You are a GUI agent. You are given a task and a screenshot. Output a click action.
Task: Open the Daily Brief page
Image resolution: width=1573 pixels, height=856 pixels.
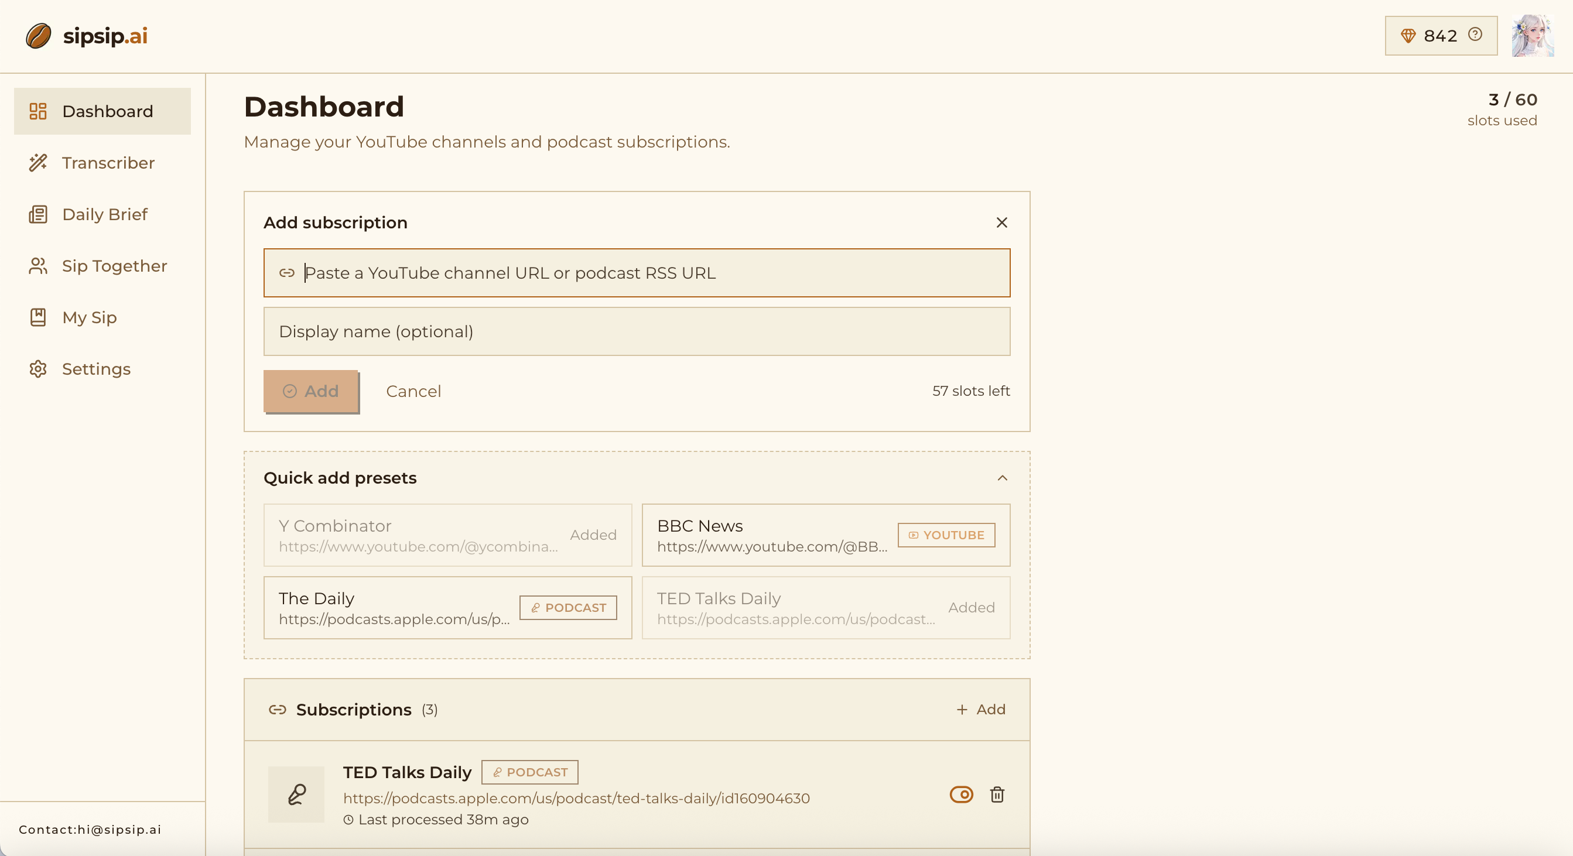point(104,214)
